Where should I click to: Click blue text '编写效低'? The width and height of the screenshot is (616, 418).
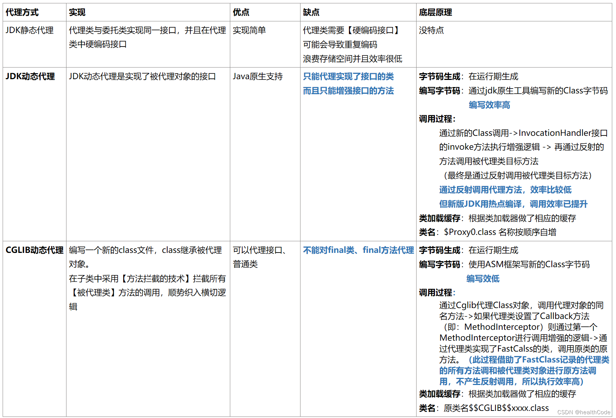click(x=483, y=279)
